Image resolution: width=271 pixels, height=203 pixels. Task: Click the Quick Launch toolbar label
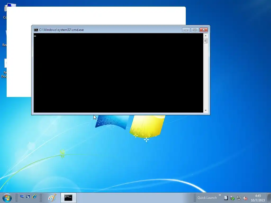207,198
